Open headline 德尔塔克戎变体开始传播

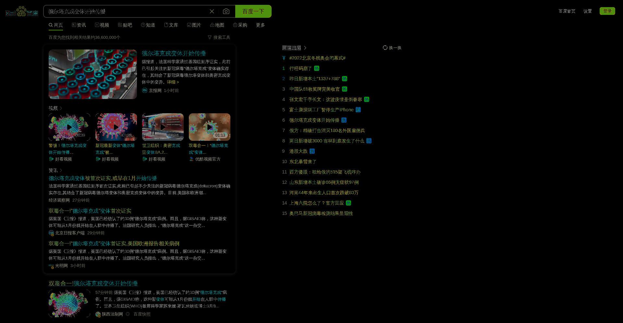[x=174, y=53]
